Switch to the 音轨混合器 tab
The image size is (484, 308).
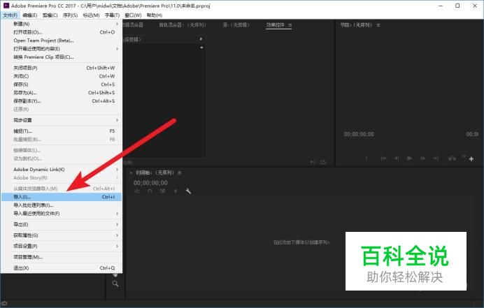pos(182,24)
